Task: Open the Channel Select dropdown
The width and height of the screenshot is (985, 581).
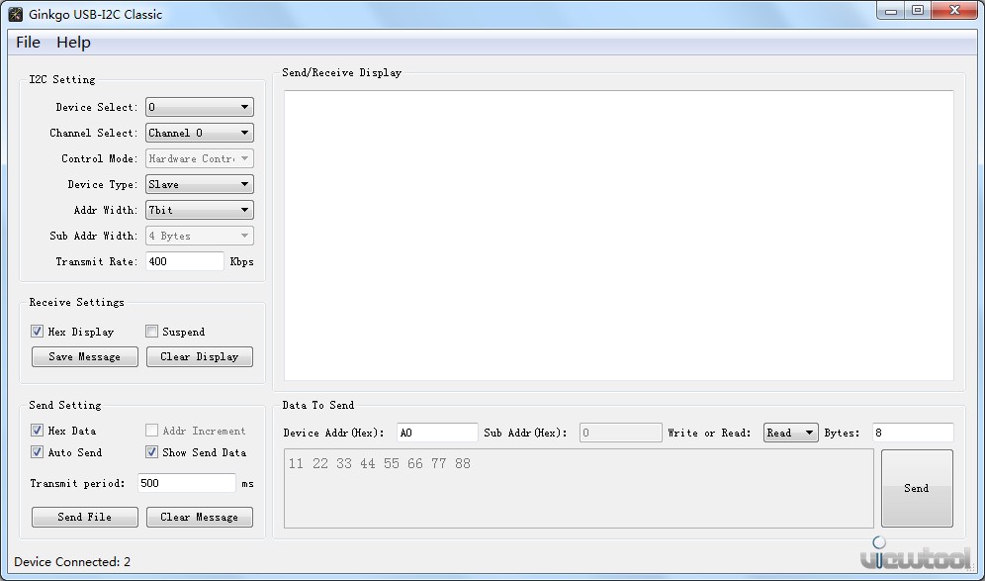Action: pyautogui.click(x=200, y=133)
